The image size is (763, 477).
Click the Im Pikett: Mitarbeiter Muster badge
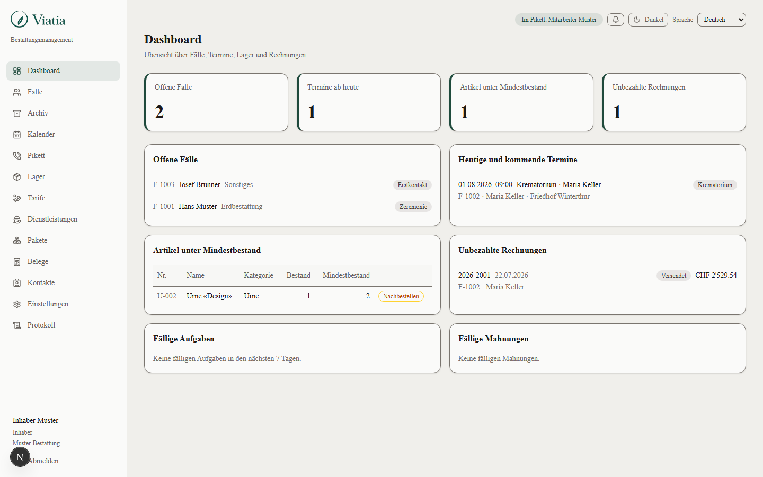pos(559,20)
